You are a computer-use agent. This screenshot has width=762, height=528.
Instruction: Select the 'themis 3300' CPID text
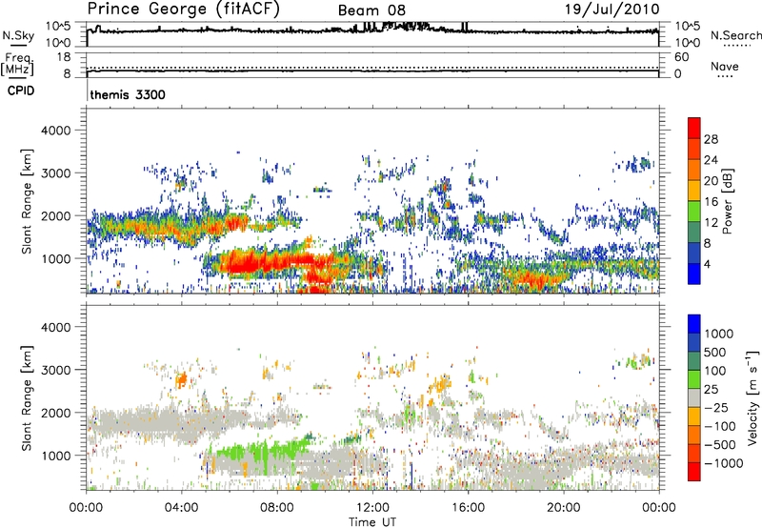pos(128,94)
